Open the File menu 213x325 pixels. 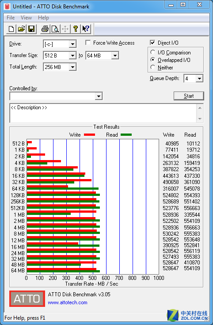(11, 18)
